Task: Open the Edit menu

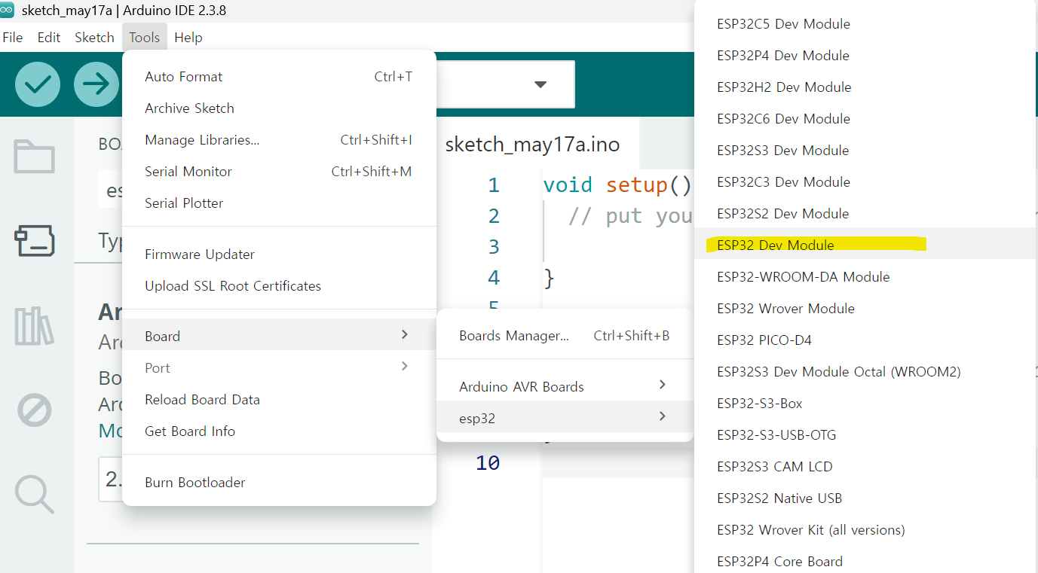Action: coord(49,37)
